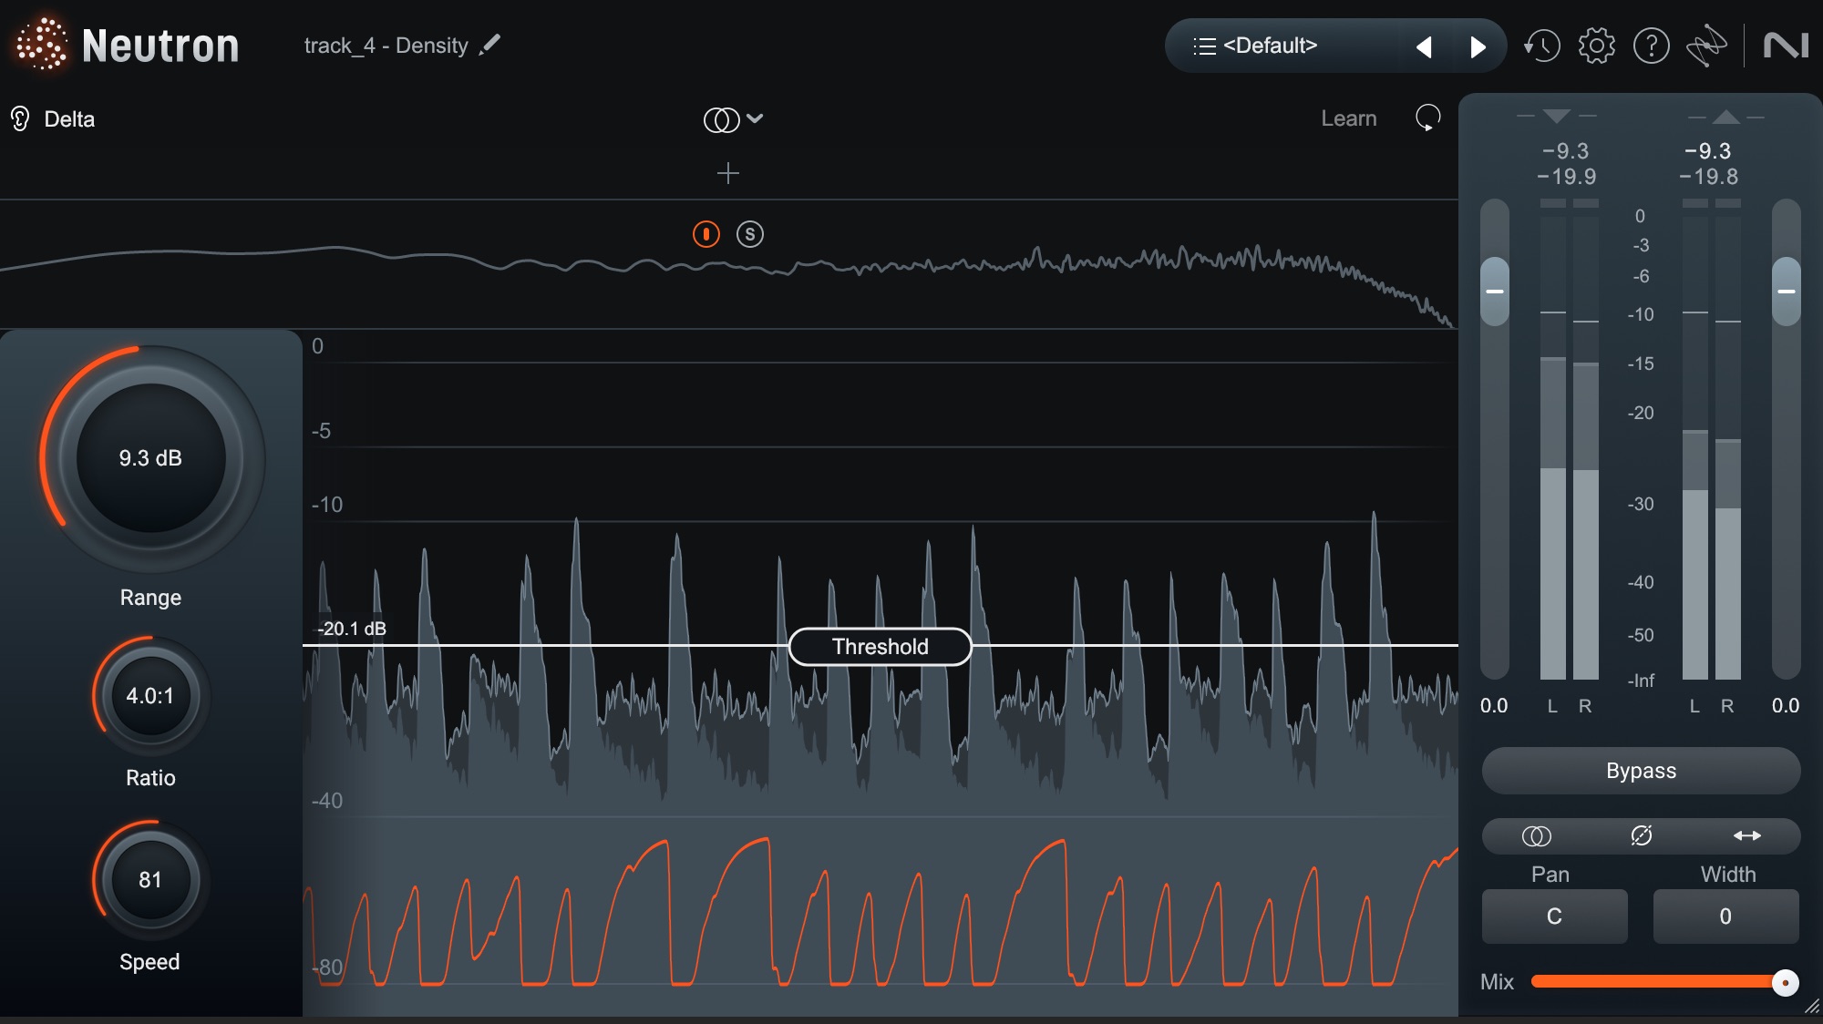Toggle the channel link overlapping circles icon
Screen dimensions: 1823x1024
point(1536,835)
